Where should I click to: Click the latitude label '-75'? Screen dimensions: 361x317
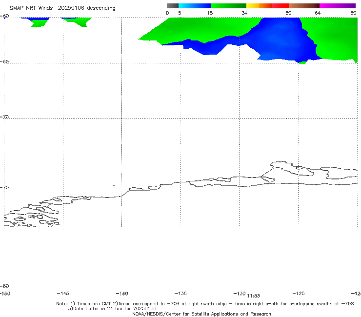click(x=4, y=188)
